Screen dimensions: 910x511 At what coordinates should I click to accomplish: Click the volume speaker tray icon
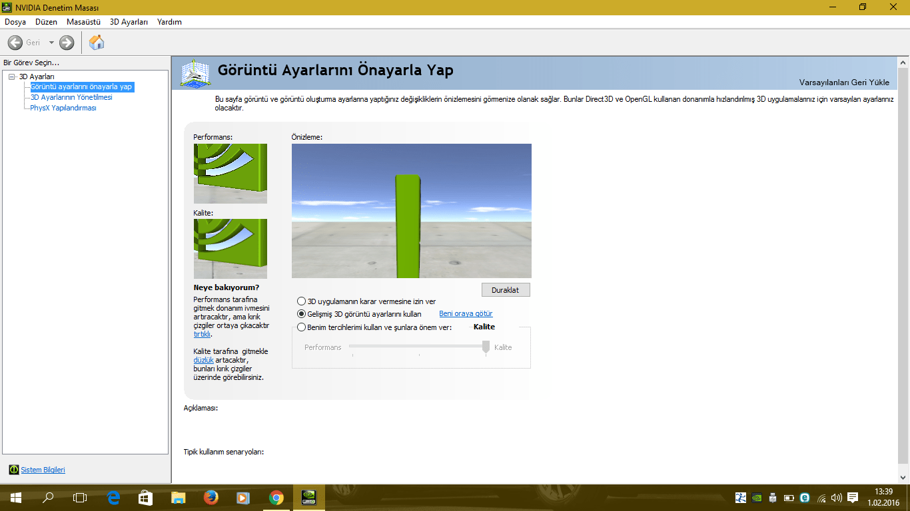tap(837, 497)
